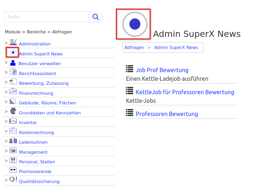Expand the Kostenrechnung node arrow
Image resolution: width=275 pixels, height=186 pixels.
[6, 131]
